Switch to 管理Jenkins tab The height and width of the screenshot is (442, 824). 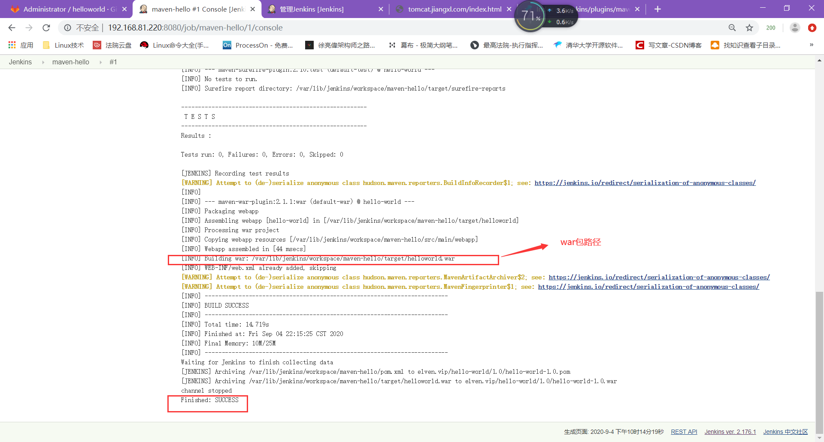(x=325, y=9)
